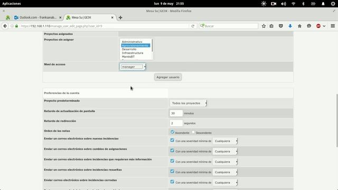Toggle email on incidencias resueltas checkbox
Image resolution: width=338 pixels, height=190 pixels.
(172, 171)
